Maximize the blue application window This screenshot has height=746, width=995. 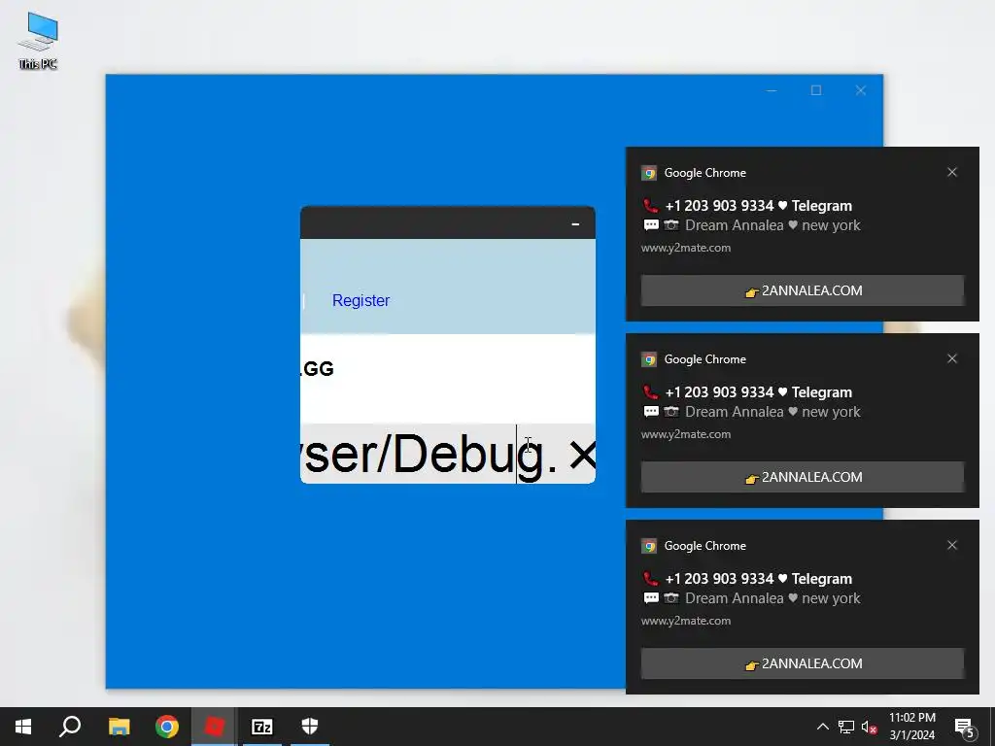[816, 90]
